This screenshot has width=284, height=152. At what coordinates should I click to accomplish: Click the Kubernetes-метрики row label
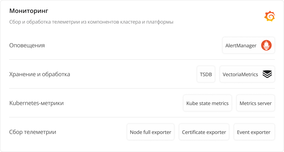click(36, 103)
